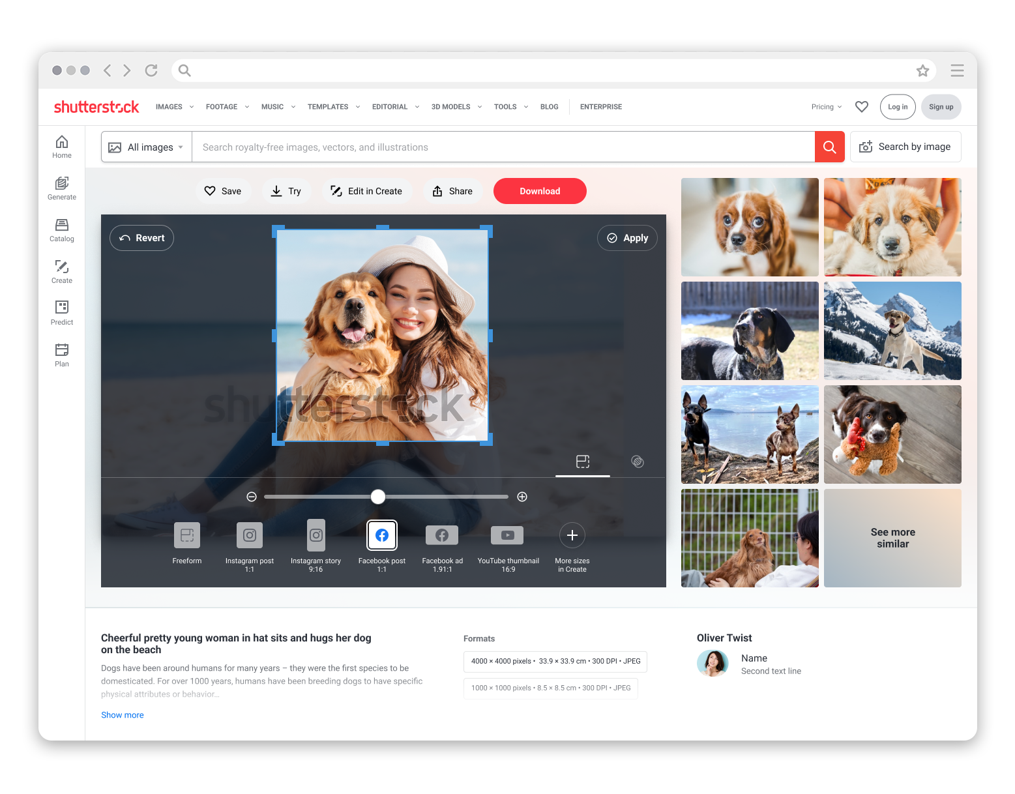This screenshot has width=1015, height=794.
Task: Open the two small dogs by lake thumbnail
Action: (x=750, y=434)
